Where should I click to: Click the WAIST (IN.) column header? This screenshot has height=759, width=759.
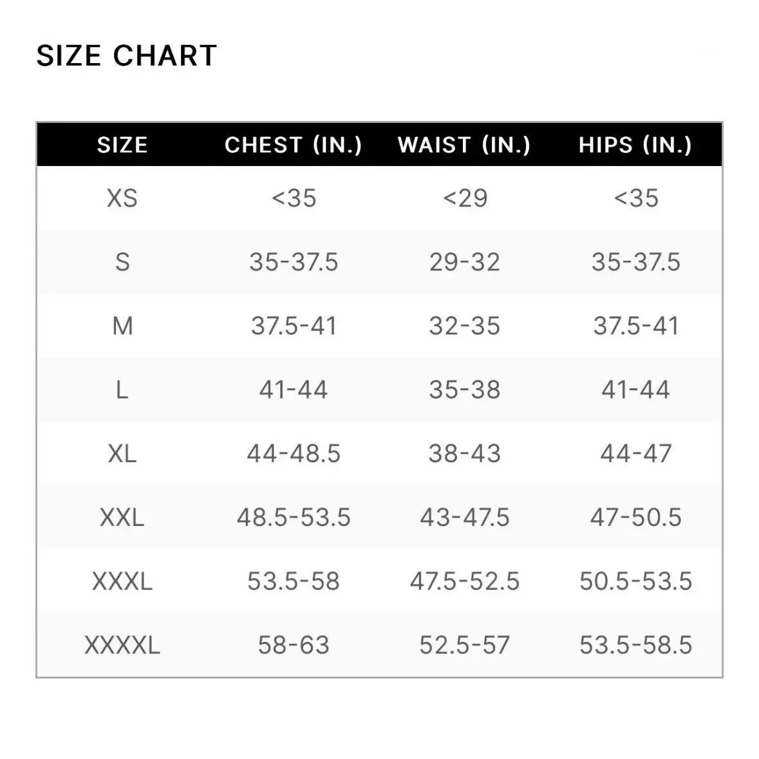(x=464, y=145)
